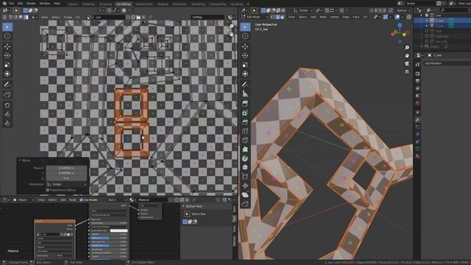
Task: Open the viewport Options dropdown
Action: tap(403, 10)
